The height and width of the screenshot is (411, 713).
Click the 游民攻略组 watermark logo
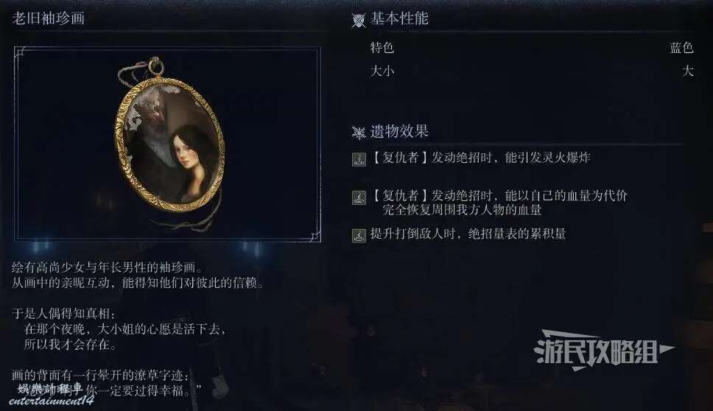point(603,350)
